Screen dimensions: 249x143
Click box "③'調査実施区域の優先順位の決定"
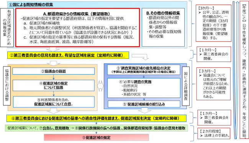click(x=144, y=70)
